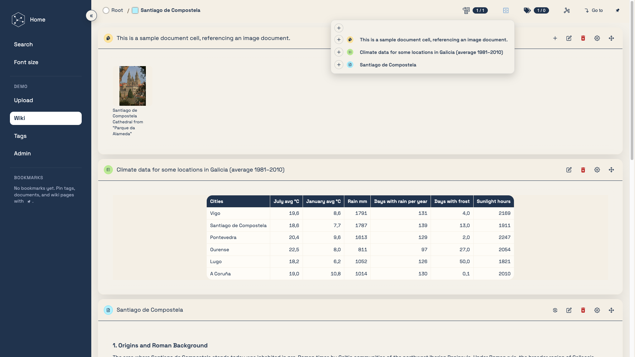
Task: Click the plus before Climate data popup entry
Action: tap(339, 52)
